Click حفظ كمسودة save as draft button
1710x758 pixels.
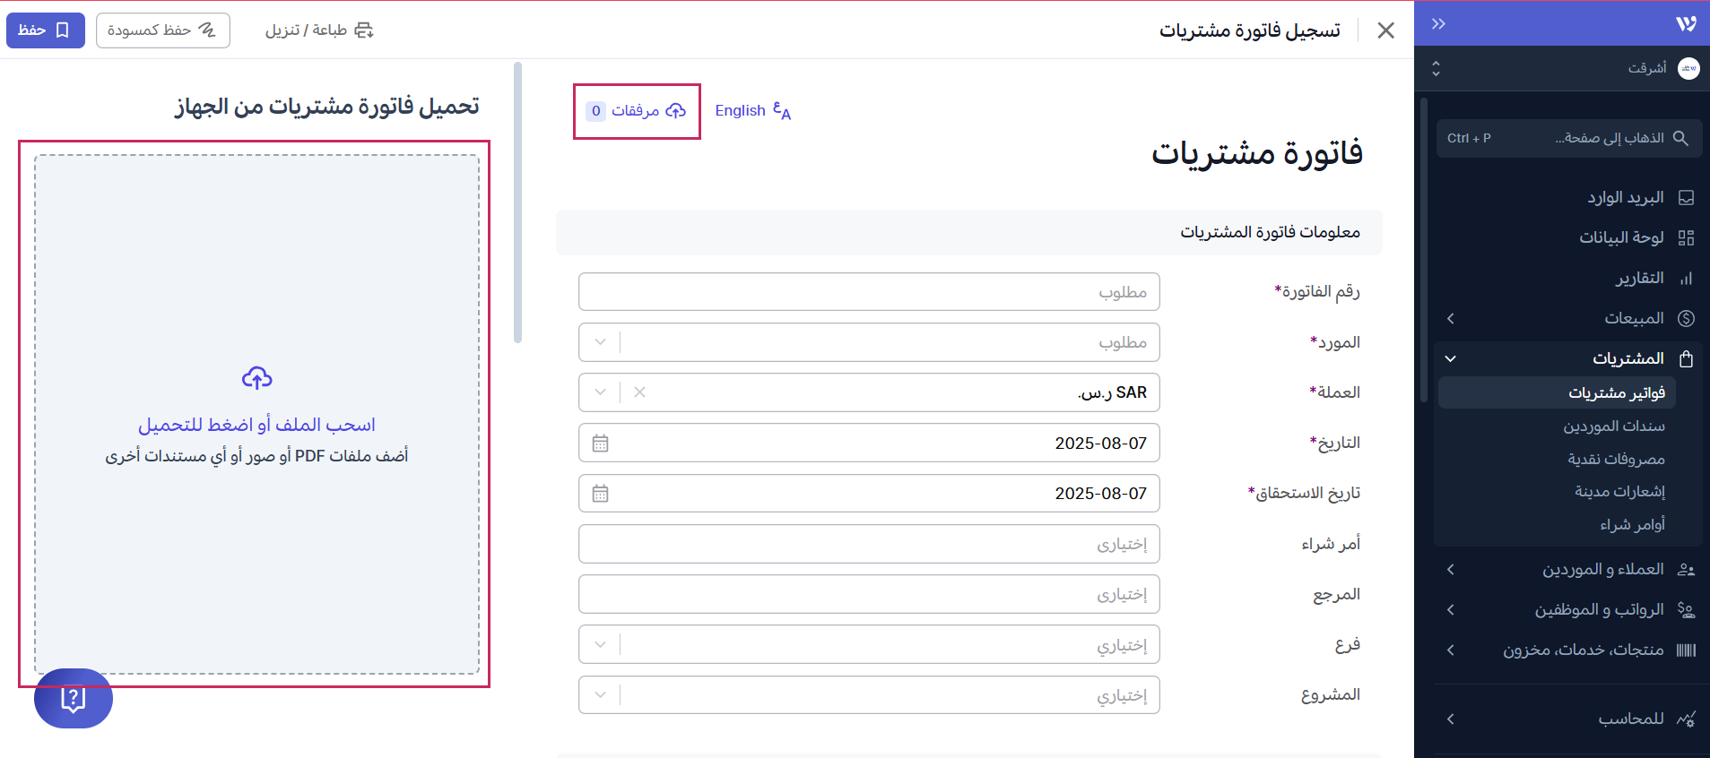162,30
